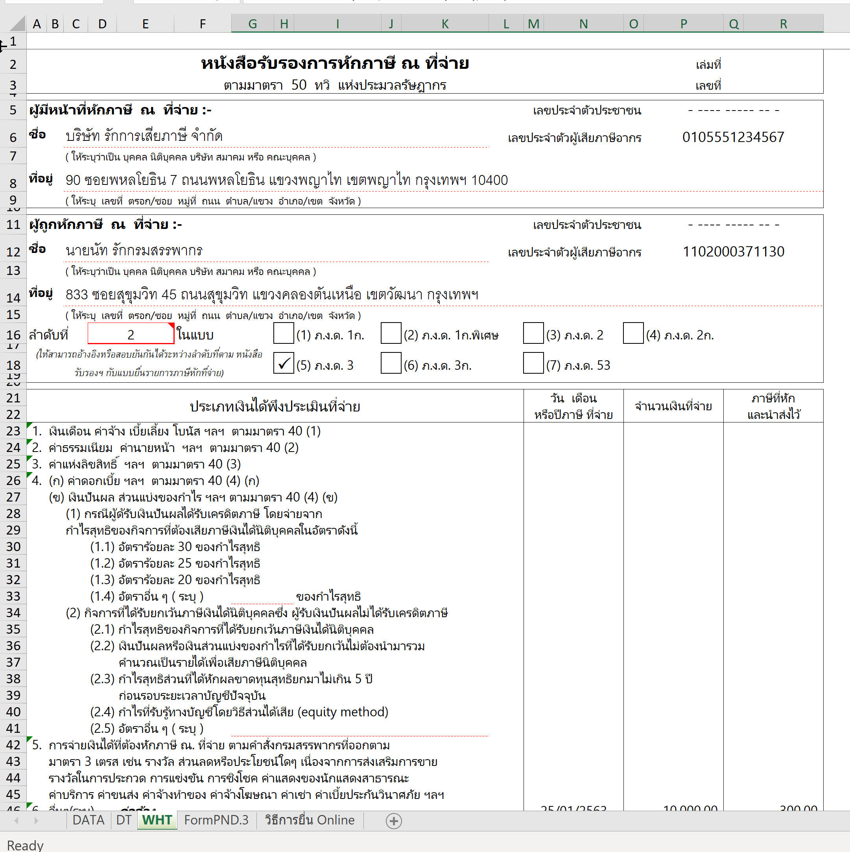Click tax ID 1102000371130
850x852 pixels.
point(733,252)
